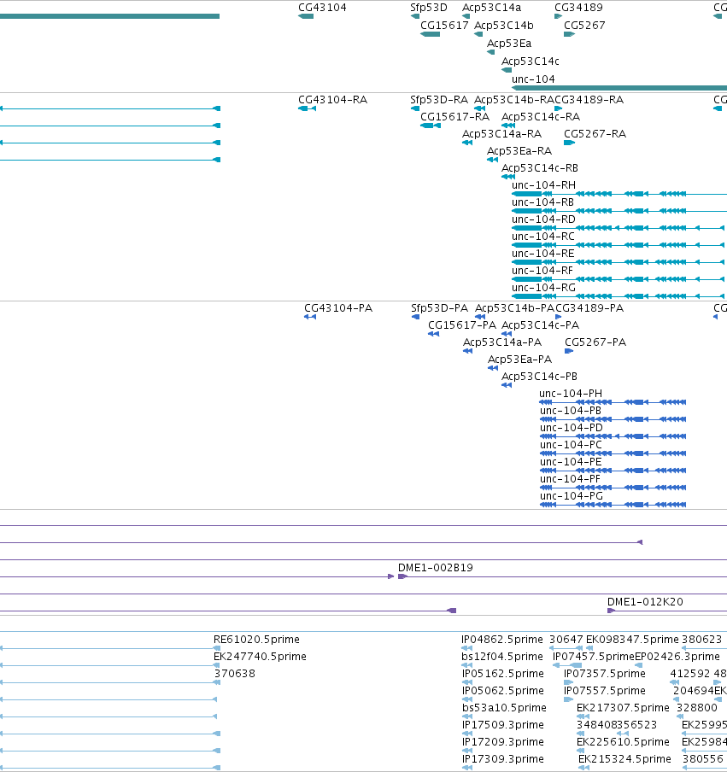Open the CG5267-RA transcript label

coord(595,134)
